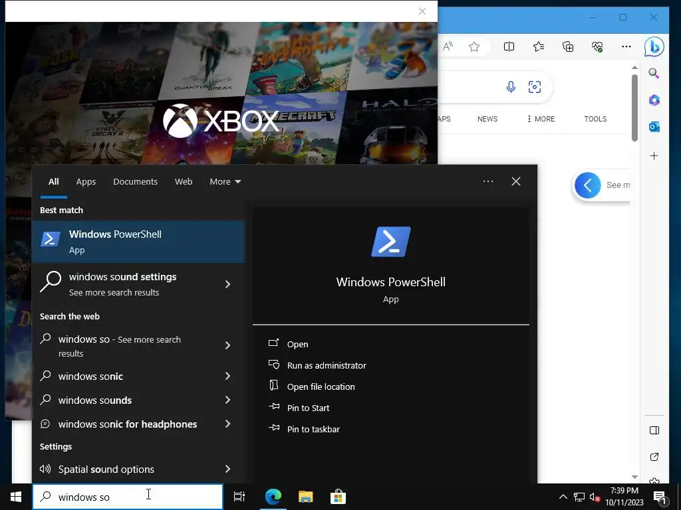Image resolution: width=681 pixels, height=510 pixels.
Task: Add page to favorites star in Edge
Action: [x=474, y=46]
